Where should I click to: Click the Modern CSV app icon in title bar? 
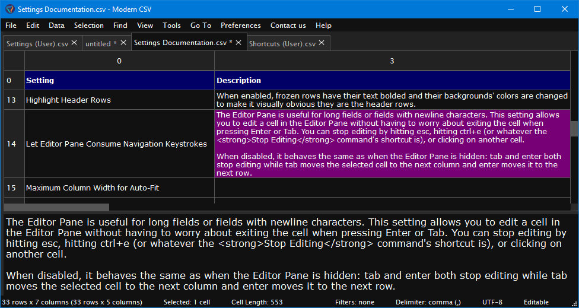(x=9, y=9)
